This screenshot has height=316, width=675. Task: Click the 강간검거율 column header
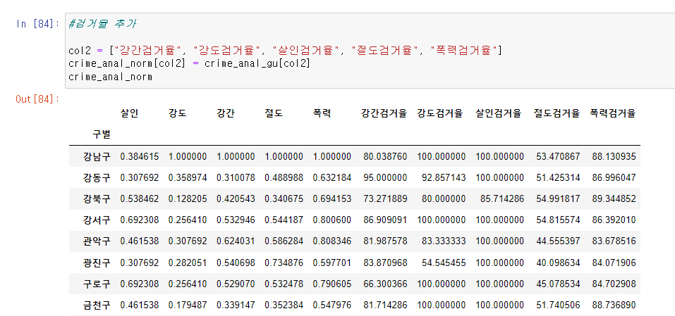(384, 113)
